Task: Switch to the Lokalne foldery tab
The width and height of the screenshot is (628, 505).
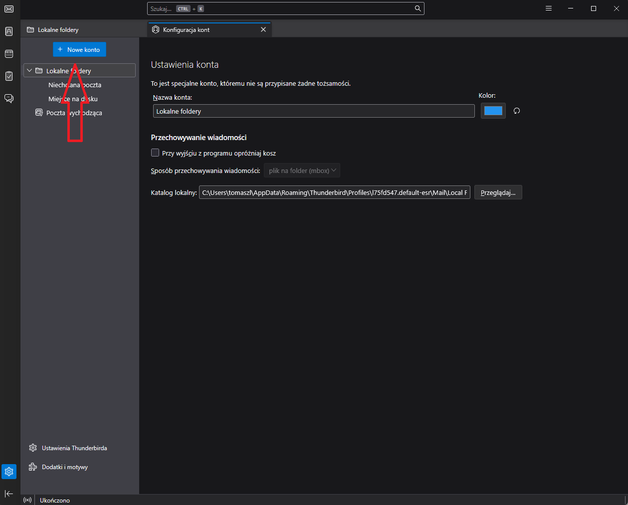Action: click(x=58, y=30)
